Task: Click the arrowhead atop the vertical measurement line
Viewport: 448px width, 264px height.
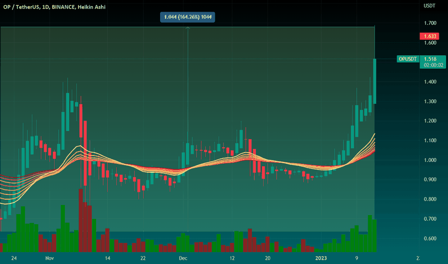Action: [188, 28]
